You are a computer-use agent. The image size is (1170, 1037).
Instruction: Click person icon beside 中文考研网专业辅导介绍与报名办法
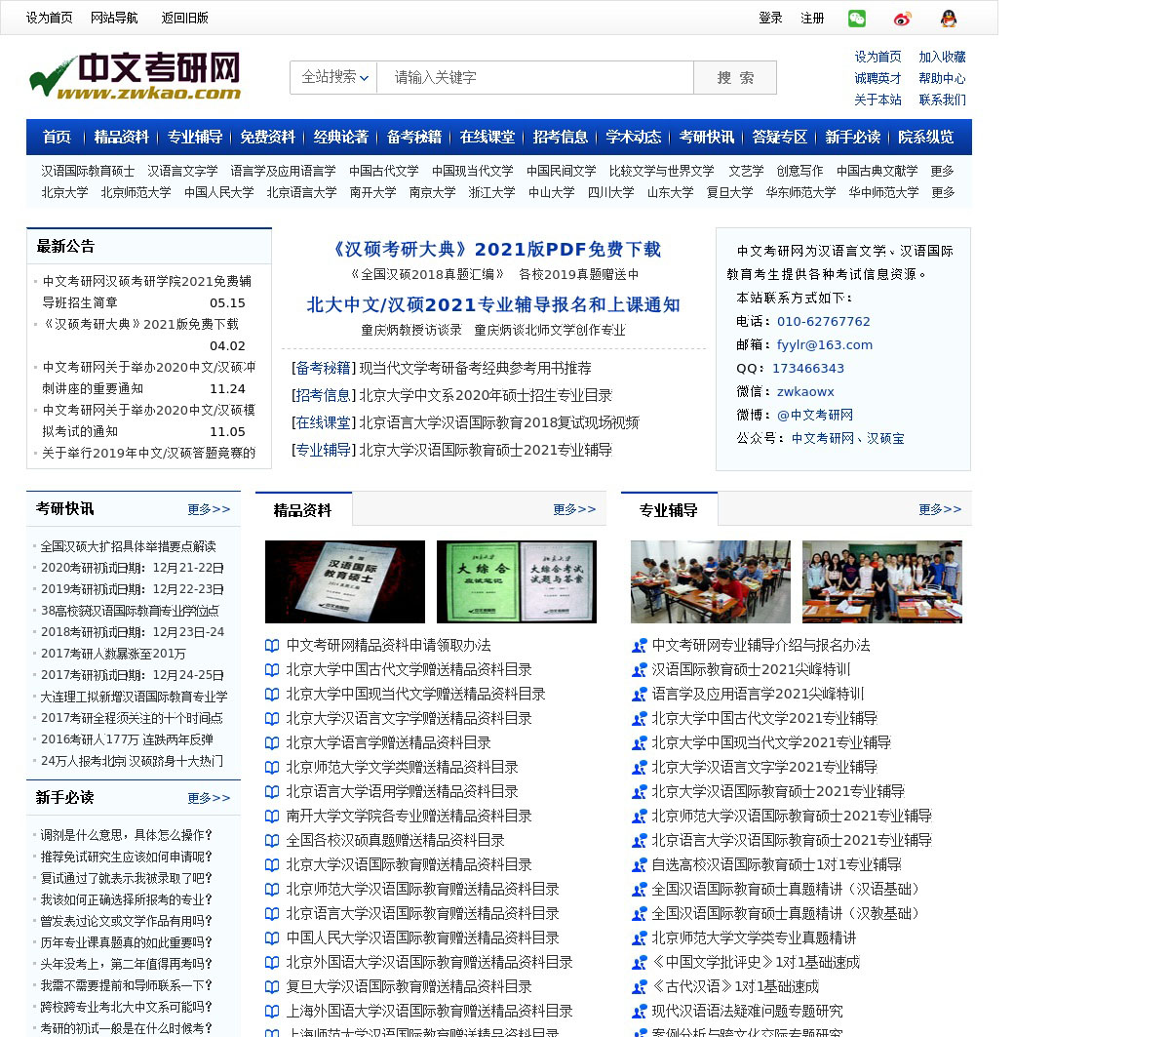pyautogui.click(x=639, y=645)
